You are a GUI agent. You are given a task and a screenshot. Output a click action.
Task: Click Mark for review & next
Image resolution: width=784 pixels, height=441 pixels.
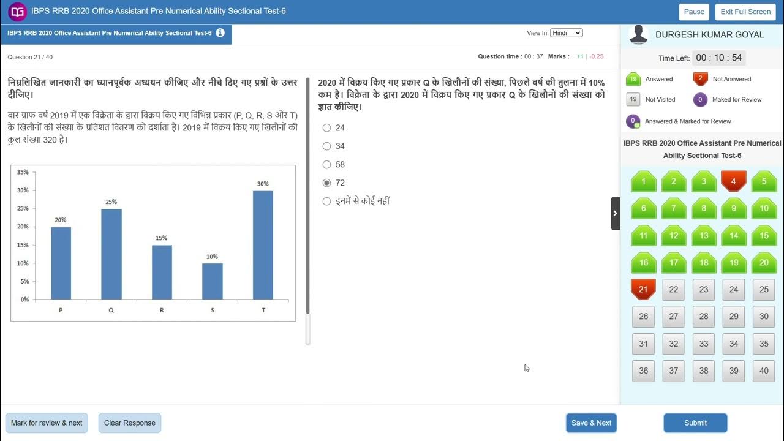pos(47,423)
